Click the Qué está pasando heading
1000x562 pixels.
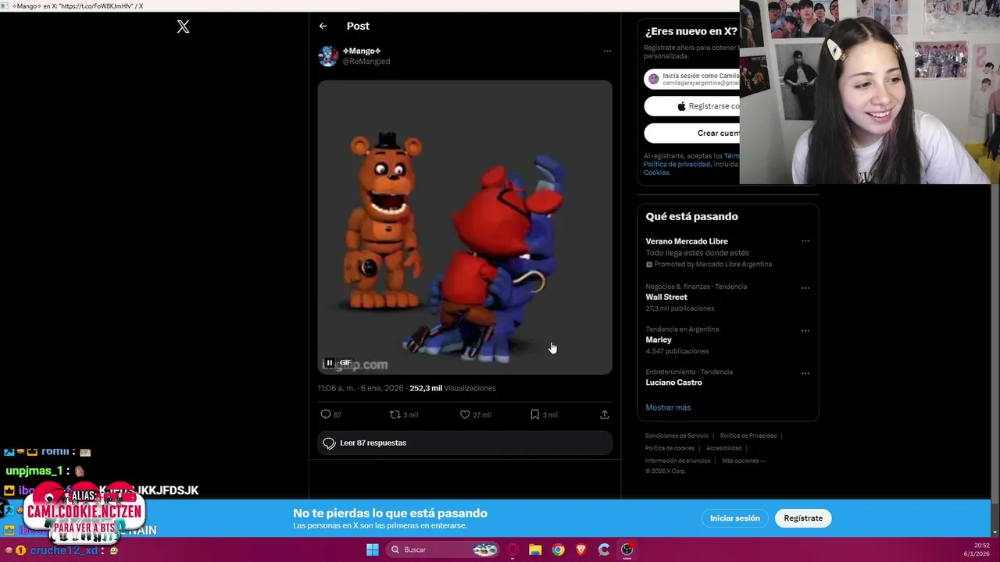[x=691, y=216]
